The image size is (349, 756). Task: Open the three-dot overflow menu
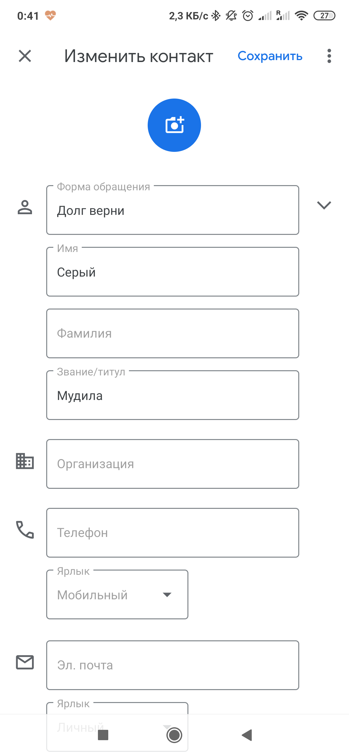pos(329,56)
